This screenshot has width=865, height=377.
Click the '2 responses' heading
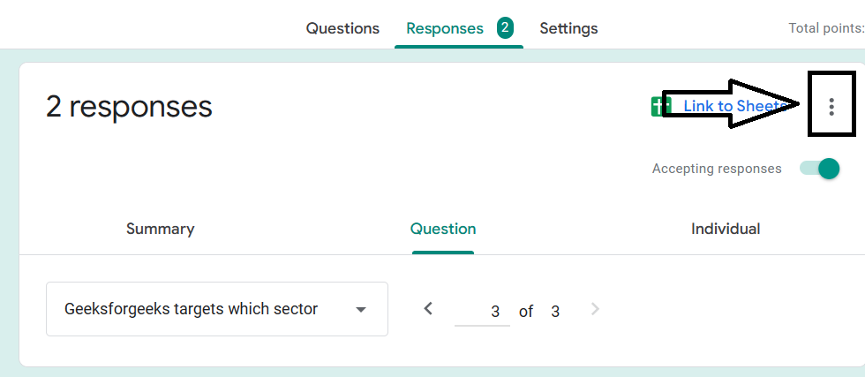(x=129, y=107)
